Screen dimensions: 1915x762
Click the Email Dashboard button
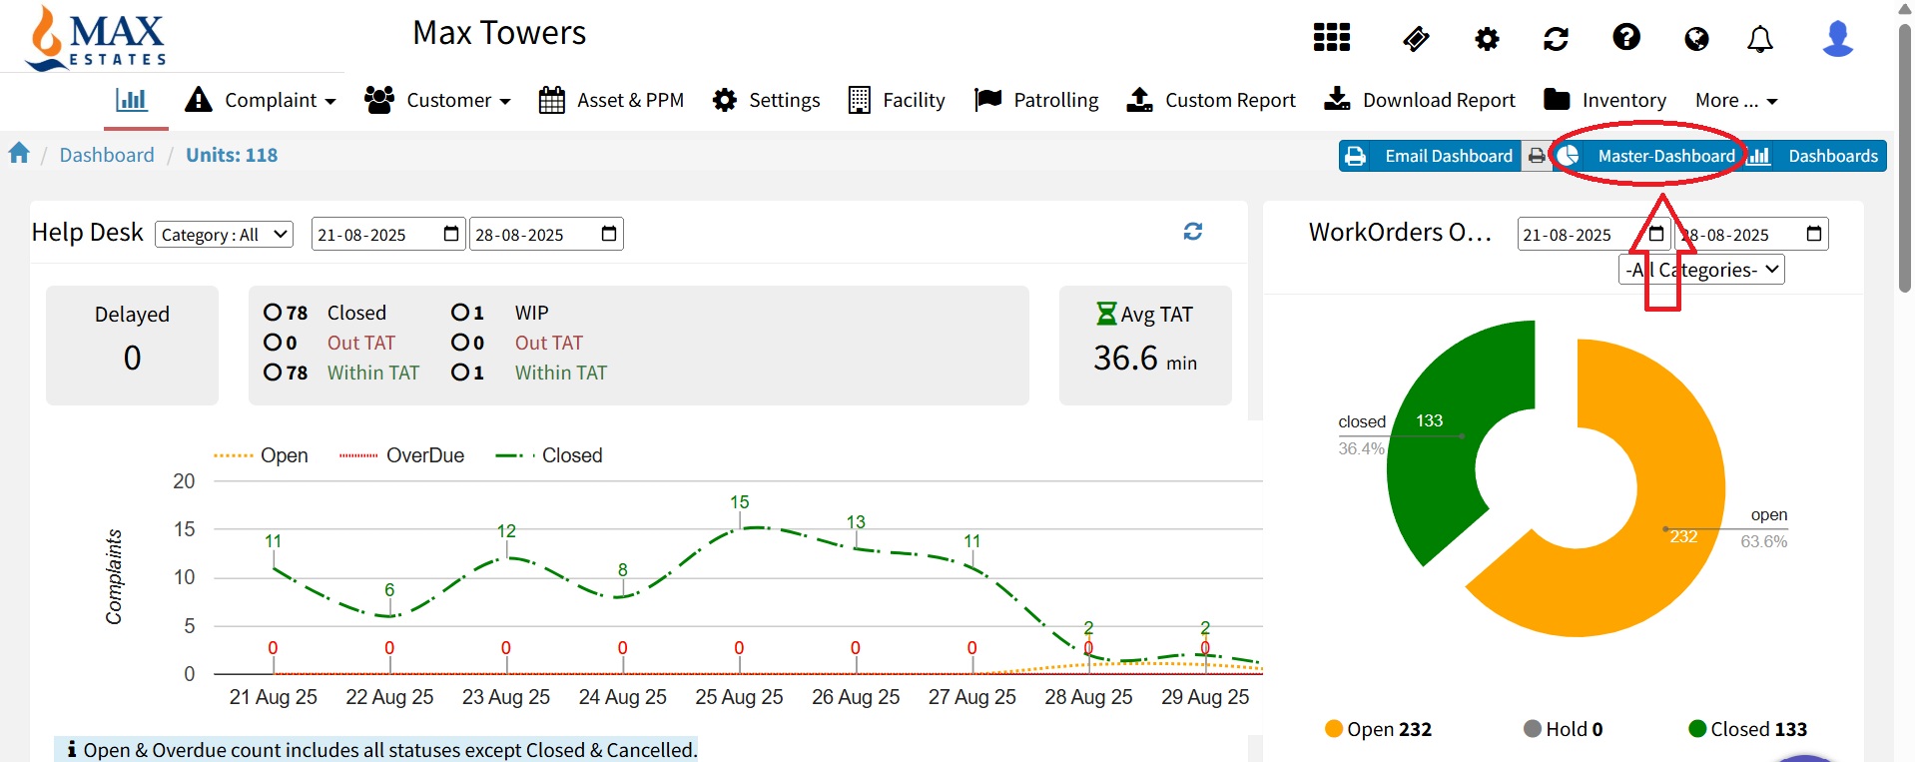coord(1430,156)
